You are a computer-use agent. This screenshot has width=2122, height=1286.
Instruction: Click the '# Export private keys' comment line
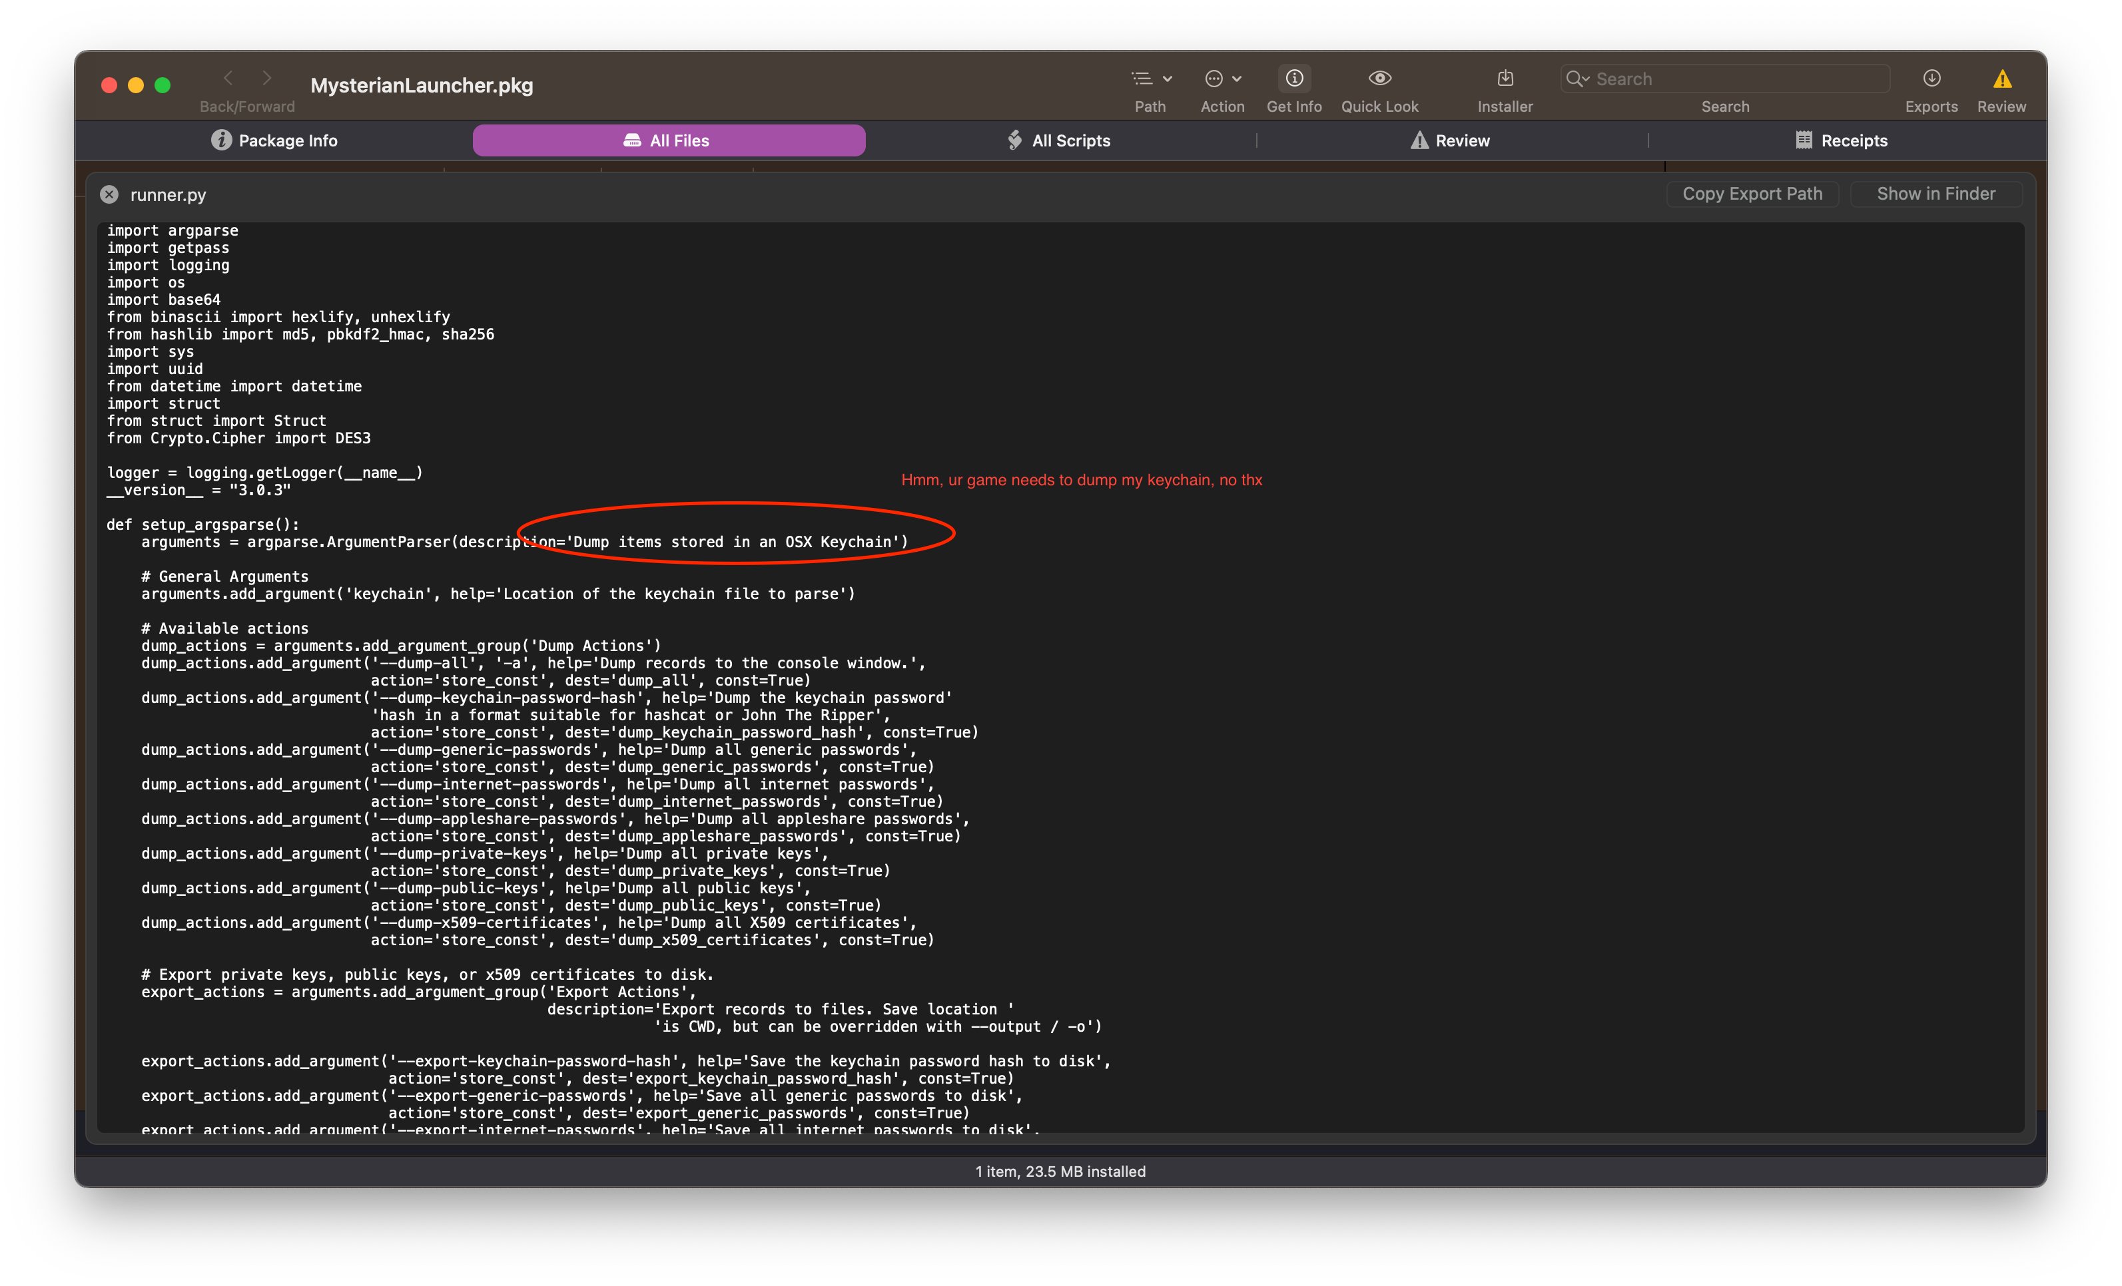tap(428, 974)
